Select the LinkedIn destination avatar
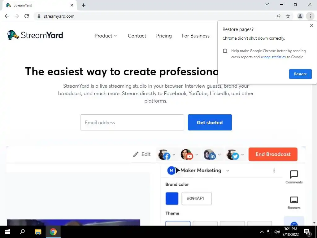Screen dimensions: 317x238 (x=210, y=155)
